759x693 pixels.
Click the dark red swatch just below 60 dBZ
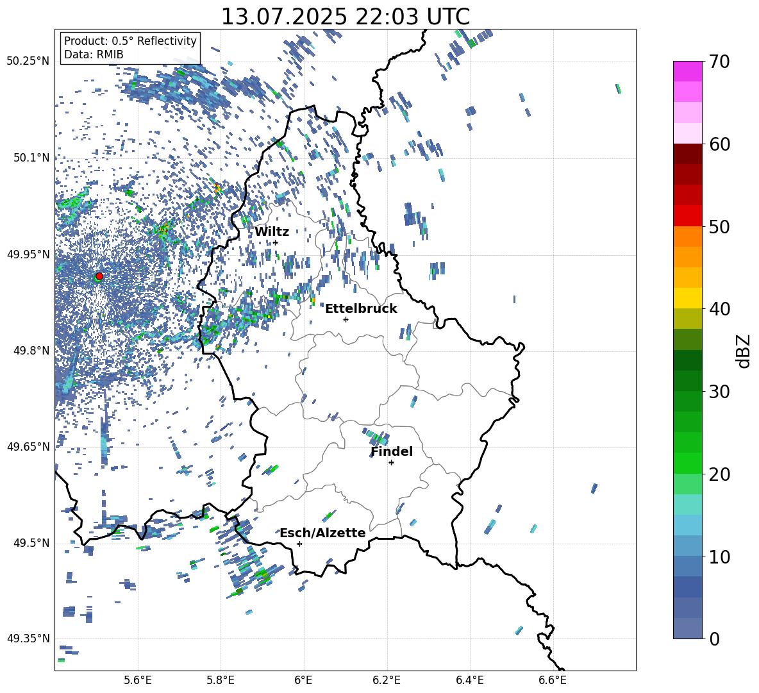pos(687,154)
